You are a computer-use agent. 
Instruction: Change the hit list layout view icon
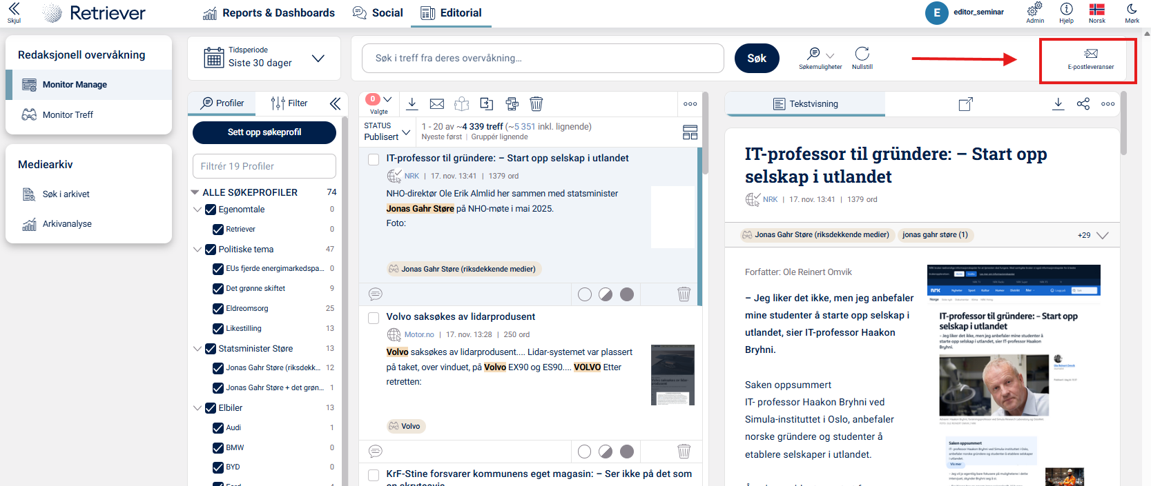(x=690, y=132)
